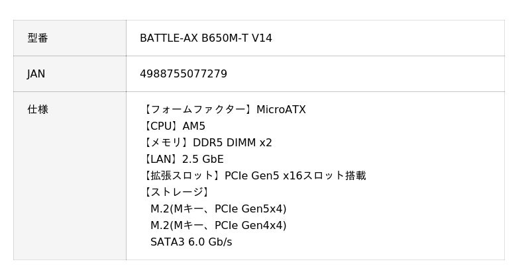Click the text V14 in model name
This screenshot has height=280, width=530.
click(x=262, y=38)
